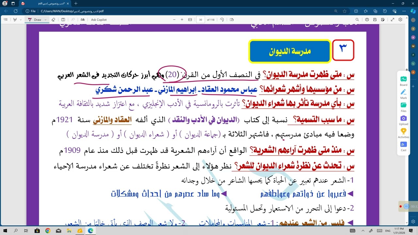Screen dimensions: 418x235
Task: Open Google Chrome from the taskbar
Action: pos(48,230)
